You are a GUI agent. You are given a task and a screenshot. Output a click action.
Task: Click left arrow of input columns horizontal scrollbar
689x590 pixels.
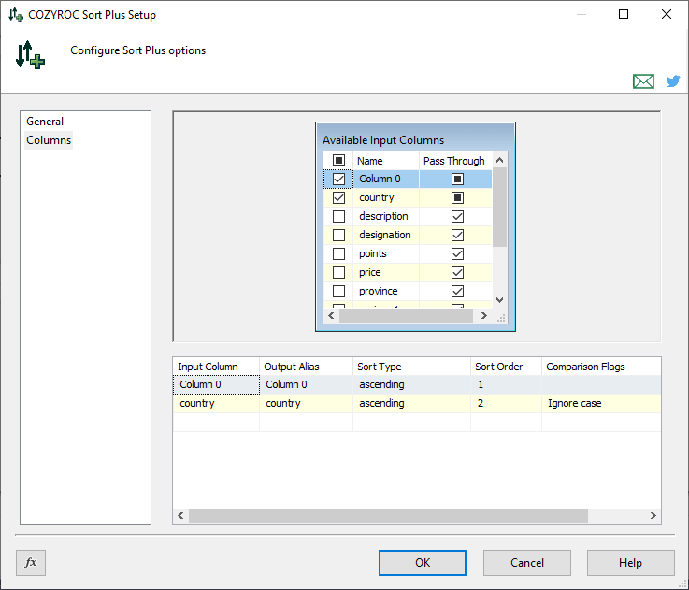coord(331,316)
